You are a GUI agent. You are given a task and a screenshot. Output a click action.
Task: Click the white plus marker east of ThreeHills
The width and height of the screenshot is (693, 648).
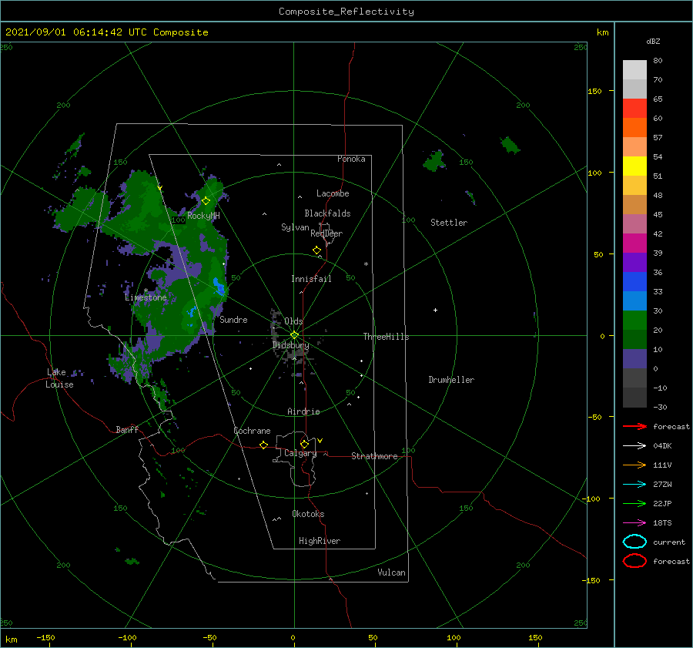[435, 310]
